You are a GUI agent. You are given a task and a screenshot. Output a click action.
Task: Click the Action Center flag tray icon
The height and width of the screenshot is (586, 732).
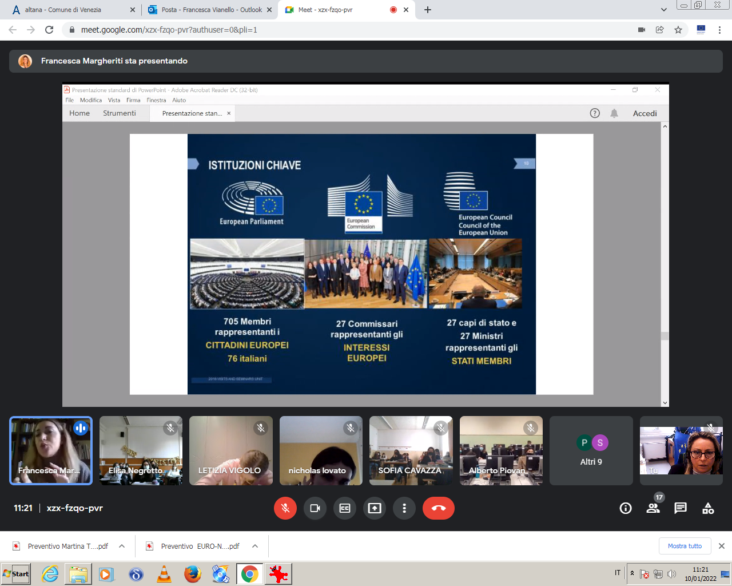(x=645, y=574)
